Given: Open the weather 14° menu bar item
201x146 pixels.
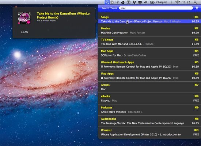Looking at the screenshot, I should coord(115,2).
